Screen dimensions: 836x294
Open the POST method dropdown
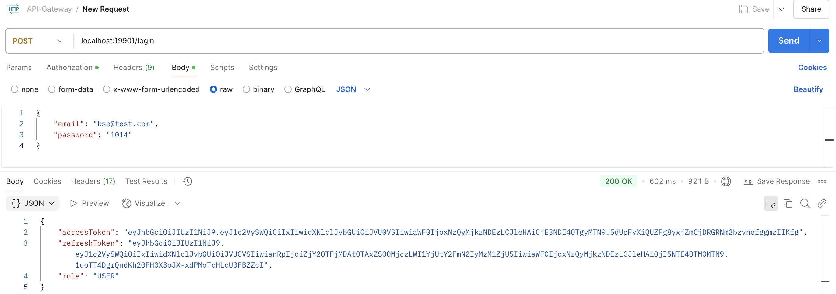pyautogui.click(x=38, y=41)
